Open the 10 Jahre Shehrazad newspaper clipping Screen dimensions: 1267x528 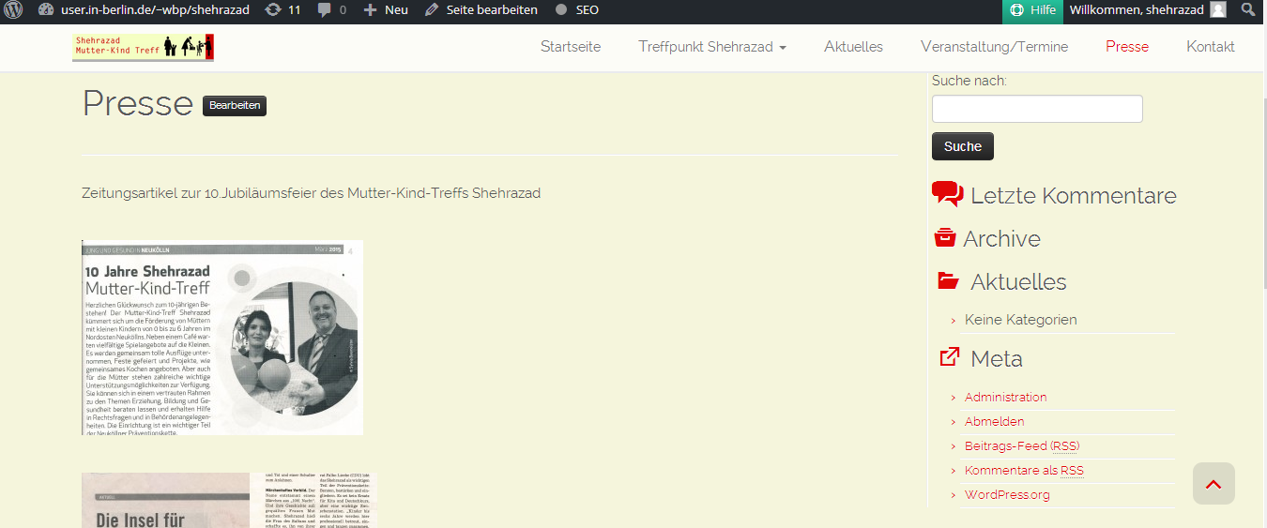pos(222,338)
